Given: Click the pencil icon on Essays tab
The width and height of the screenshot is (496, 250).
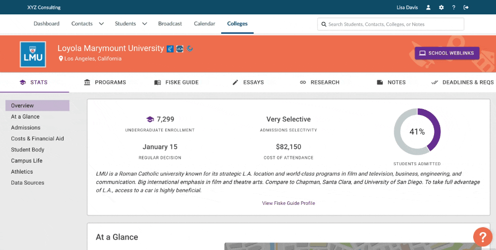Looking at the screenshot, I should 235,82.
